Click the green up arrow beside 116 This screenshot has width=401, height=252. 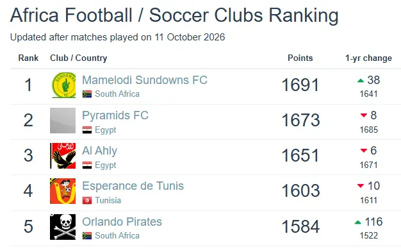pos(358,223)
